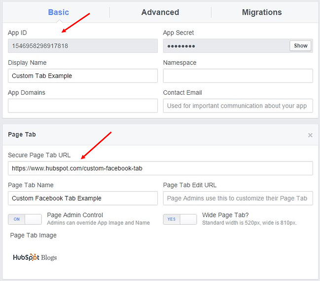Screen dimensions: 320x281
Task: Select the Contact Email field
Action: [x=238, y=106]
